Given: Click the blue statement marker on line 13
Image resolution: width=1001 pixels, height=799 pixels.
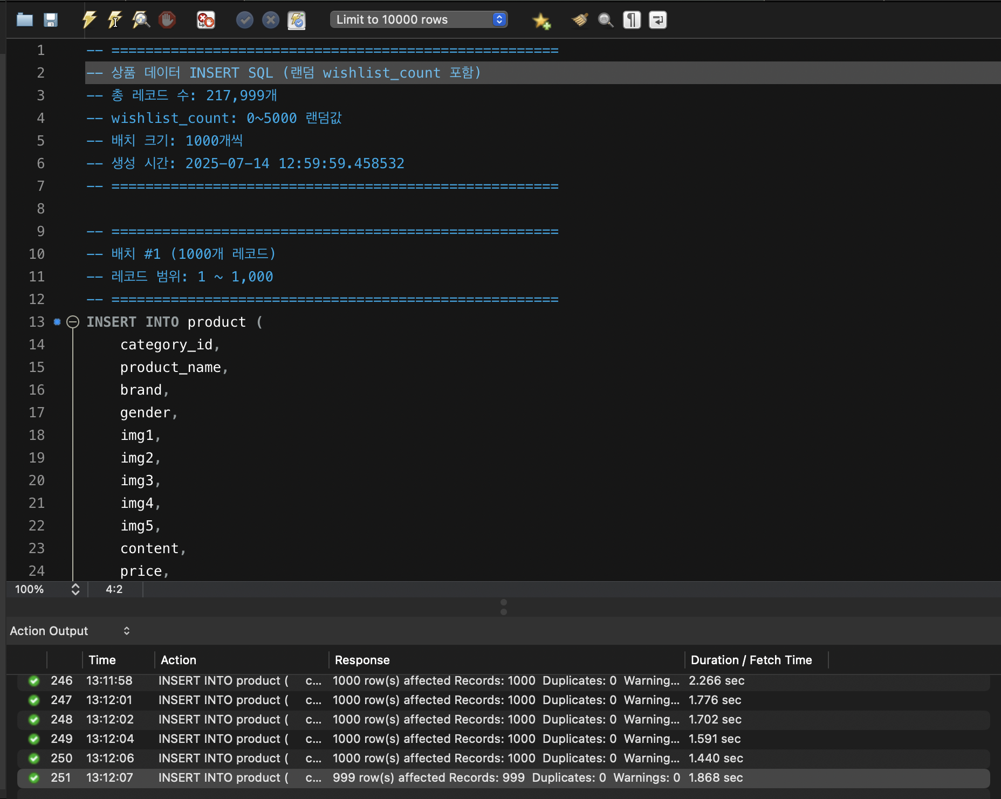Looking at the screenshot, I should 57,322.
